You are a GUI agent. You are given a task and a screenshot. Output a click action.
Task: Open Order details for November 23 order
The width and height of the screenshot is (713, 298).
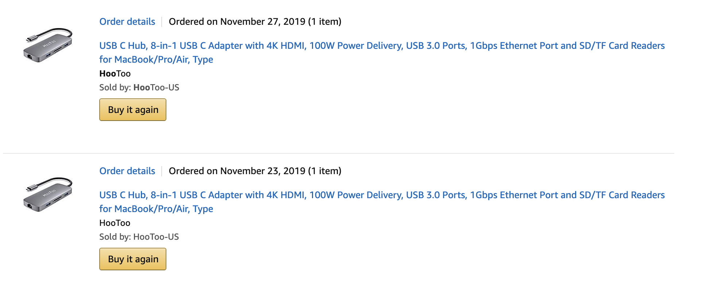tap(127, 171)
